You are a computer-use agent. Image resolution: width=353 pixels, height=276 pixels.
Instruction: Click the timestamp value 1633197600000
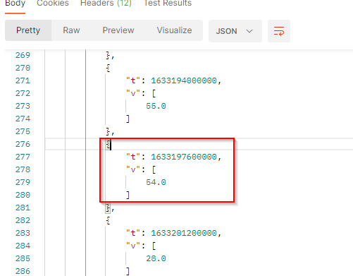pos(184,157)
